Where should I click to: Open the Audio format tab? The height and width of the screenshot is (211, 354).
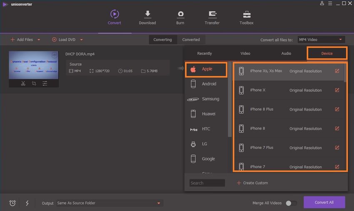pyautogui.click(x=286, y=53)
